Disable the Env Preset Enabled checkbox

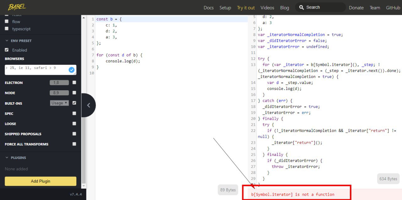[x=7, y=50]
